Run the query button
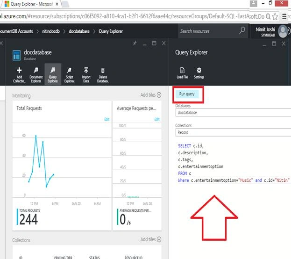Screen dimensions: 291x259 tap(187, 94)
